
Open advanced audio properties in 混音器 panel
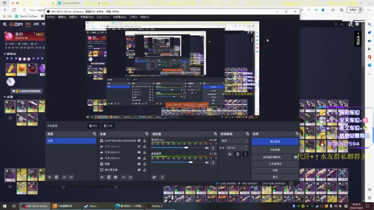154,177
